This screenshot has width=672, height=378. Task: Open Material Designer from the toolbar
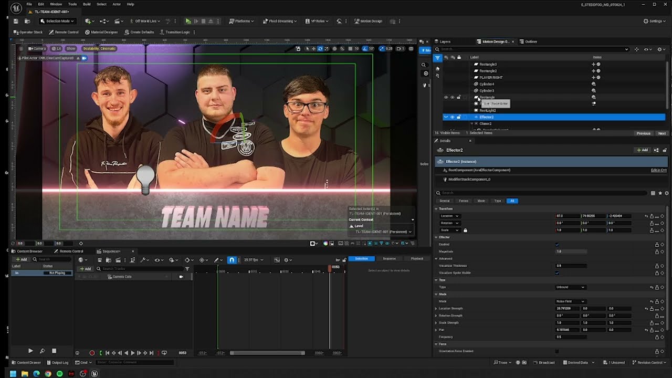click(101, 32)
